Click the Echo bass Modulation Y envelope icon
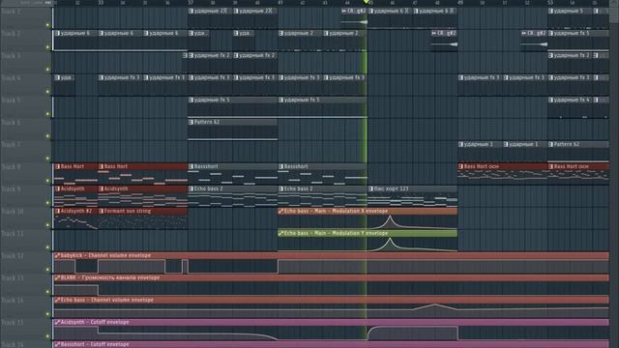This screenshot has height=348, width=619. tap(280, 234)
